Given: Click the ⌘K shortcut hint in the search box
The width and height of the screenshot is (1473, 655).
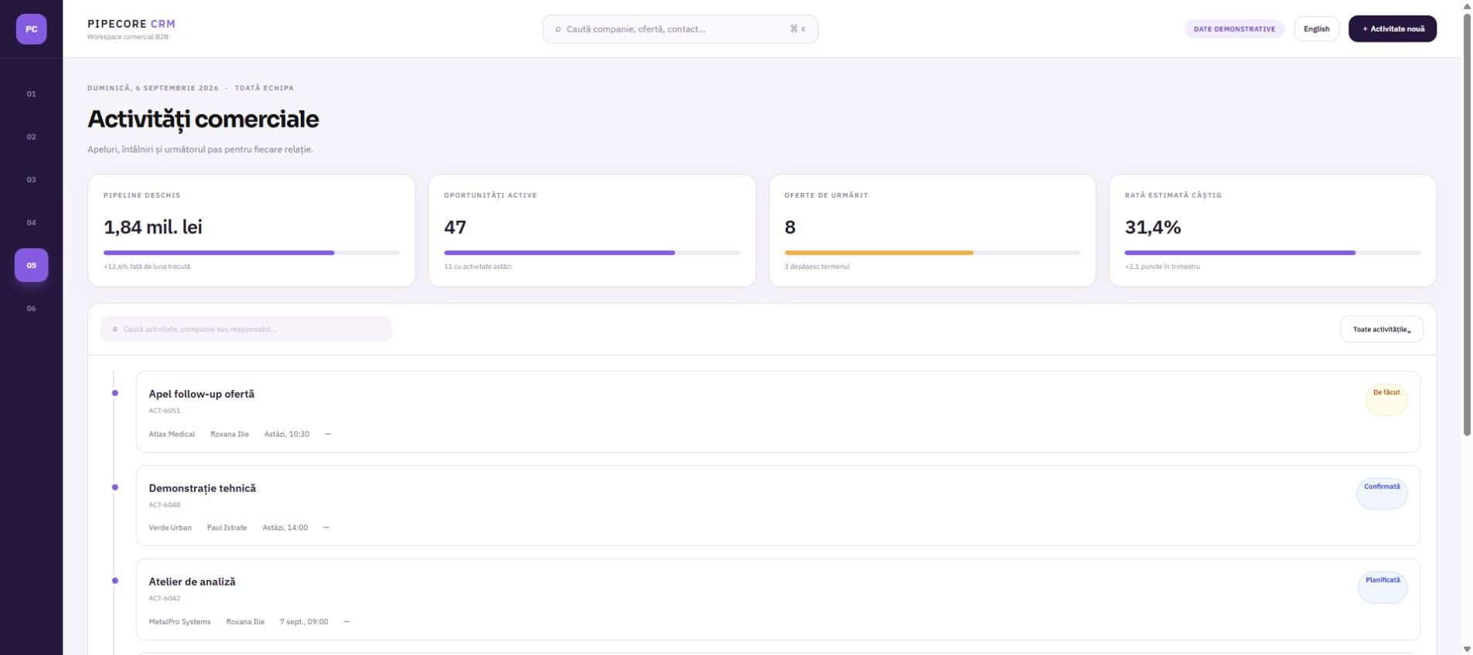Looking at the screenshot, I should point(797,29).
